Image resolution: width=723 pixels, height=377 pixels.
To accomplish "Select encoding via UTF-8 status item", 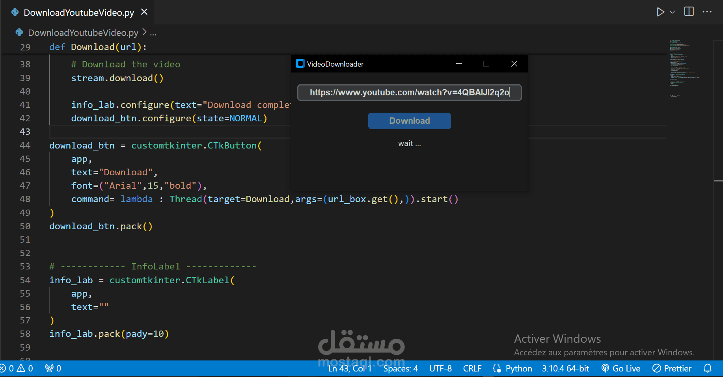I will 440,368.
